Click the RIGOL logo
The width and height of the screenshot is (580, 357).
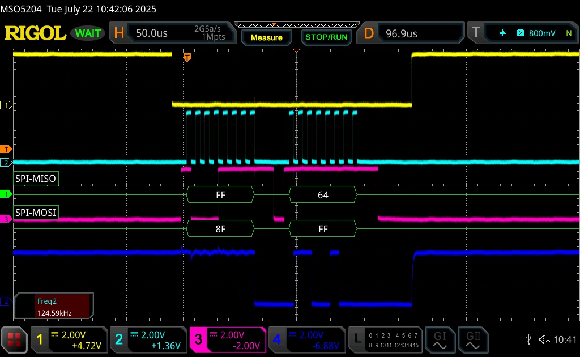pyautogui.click(x=35, y=33)
